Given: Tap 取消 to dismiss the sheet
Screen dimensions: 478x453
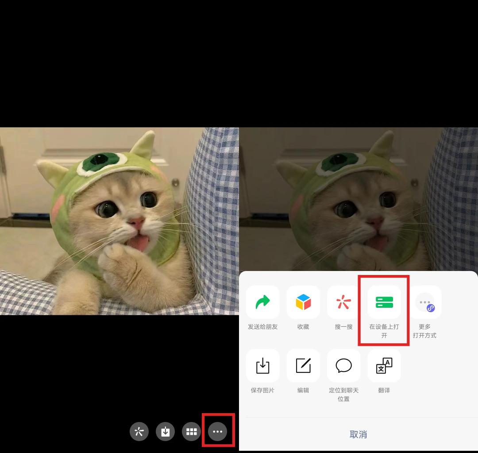Looking at the screenshot, I should coord(358,434).
